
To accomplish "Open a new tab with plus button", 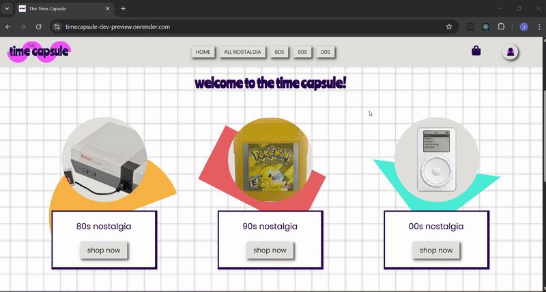I will coord(123,9).
